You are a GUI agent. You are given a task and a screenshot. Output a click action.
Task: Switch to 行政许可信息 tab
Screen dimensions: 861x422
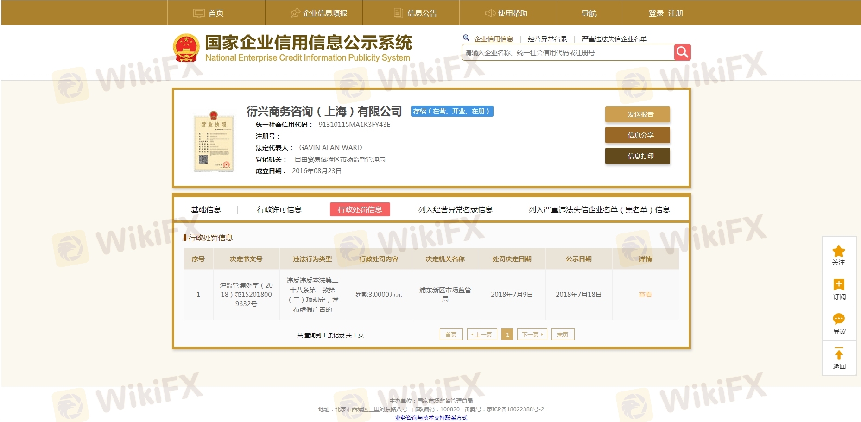[x=279, y=209]
